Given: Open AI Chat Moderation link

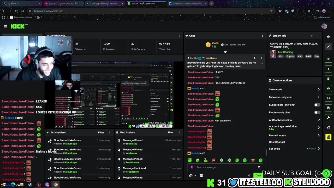Looking at the screenshot, I should [x=294, y=120].
